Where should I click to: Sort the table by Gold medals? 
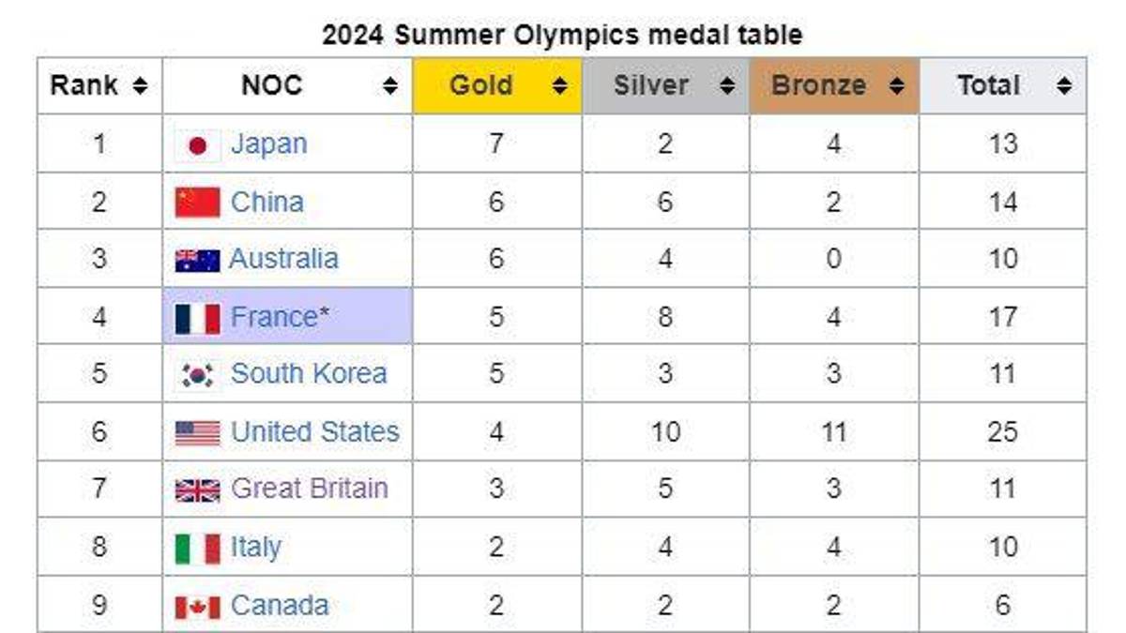[561, 84]
